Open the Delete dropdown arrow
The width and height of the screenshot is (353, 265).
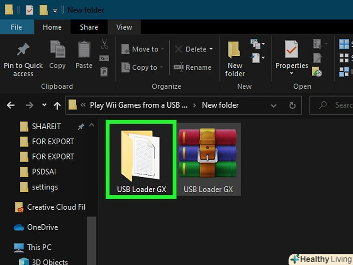point(211,49)
